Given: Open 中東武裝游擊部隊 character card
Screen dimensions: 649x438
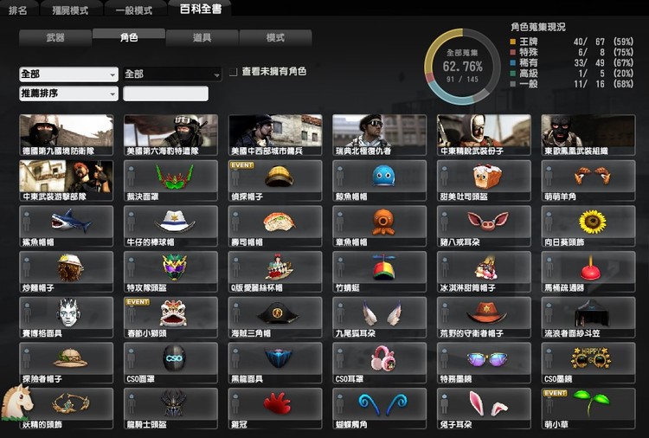Looking at the screenshot, I should pyautogui.click(x=67, y=181).
